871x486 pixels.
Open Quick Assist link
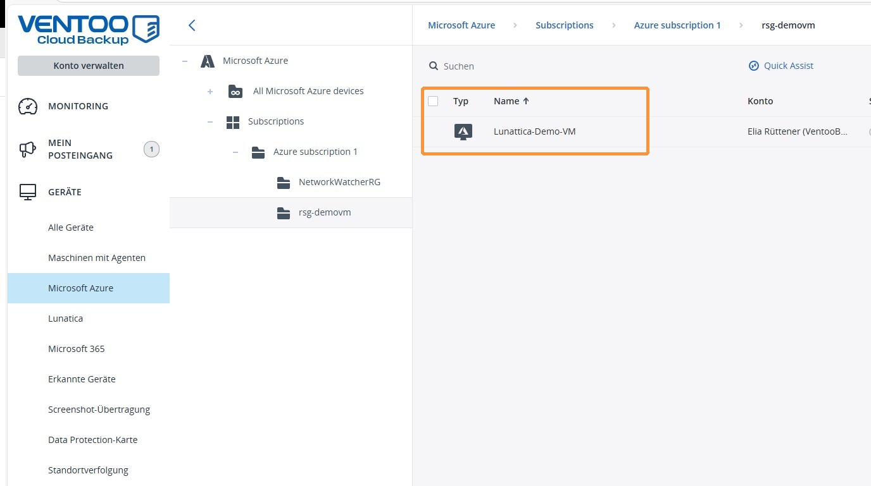pyautogui.click(x=789, y=66)
